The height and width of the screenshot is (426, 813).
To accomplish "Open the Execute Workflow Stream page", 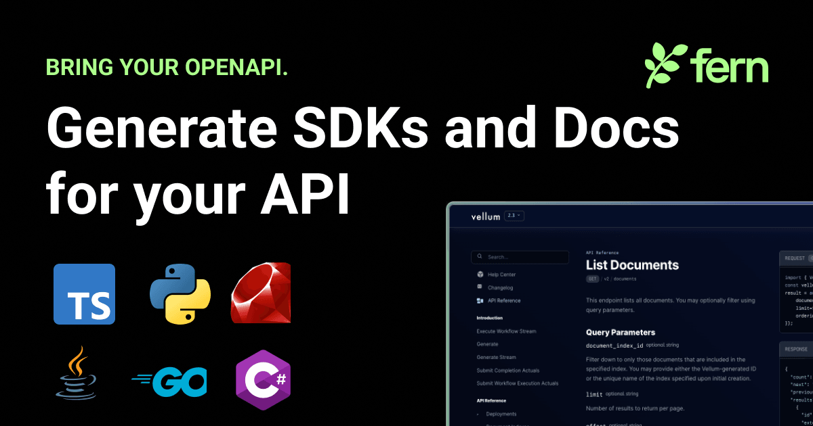I will 506,331.
